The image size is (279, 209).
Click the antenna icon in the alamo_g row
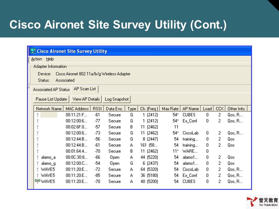[37, 163]
